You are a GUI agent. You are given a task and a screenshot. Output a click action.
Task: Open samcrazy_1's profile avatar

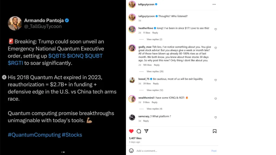(132, 117)
